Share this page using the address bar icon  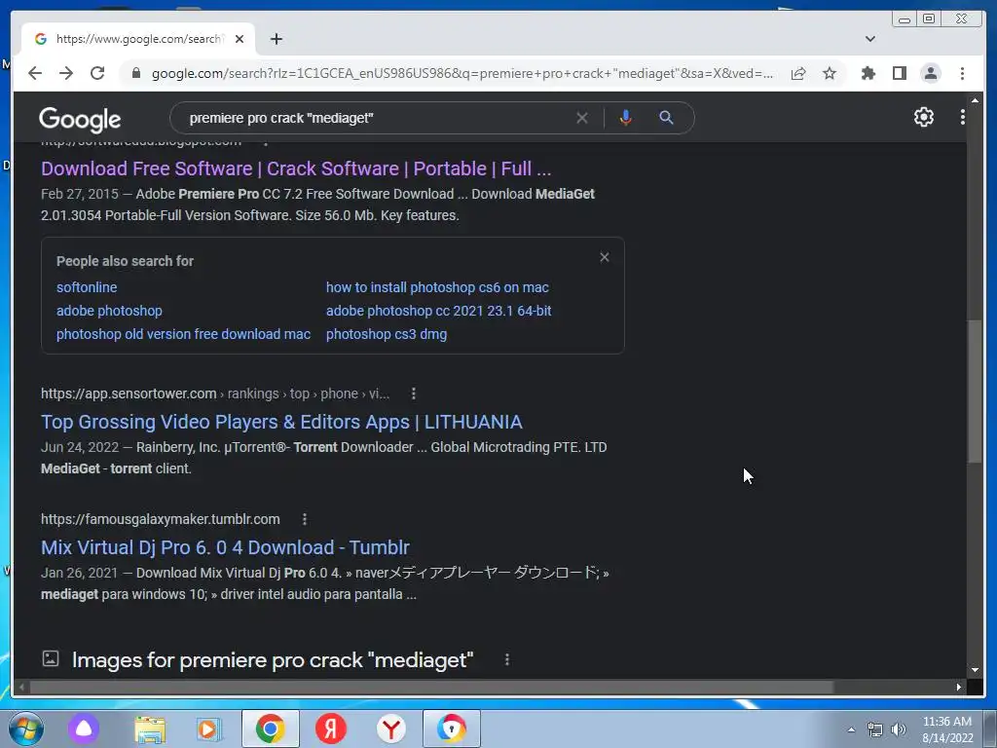(798, 73)
